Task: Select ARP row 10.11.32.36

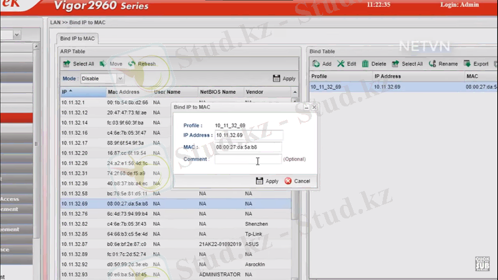Action: (176, 184)
